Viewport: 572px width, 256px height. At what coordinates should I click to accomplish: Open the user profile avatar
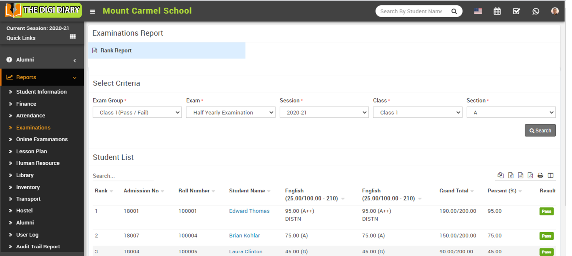tap(555, 11)
